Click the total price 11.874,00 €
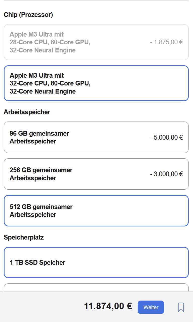The image size is (193, 322). click(x=108, y=306)
